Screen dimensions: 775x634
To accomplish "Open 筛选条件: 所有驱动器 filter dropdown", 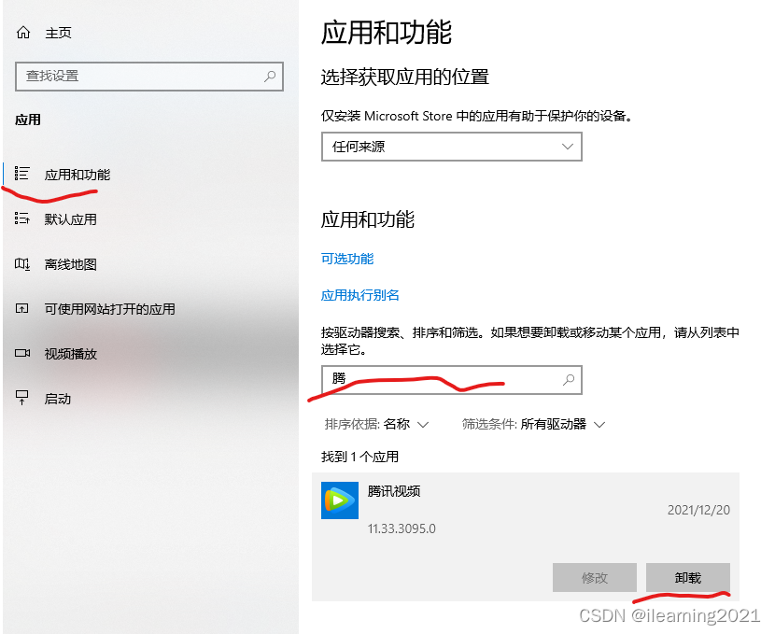I will coord(534,425).
